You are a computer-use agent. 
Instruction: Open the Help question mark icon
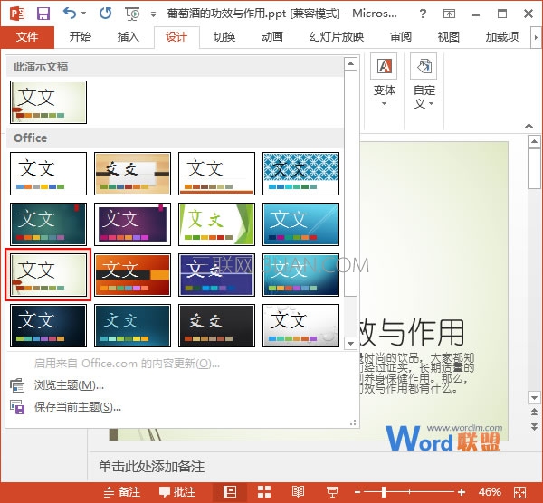423,14
